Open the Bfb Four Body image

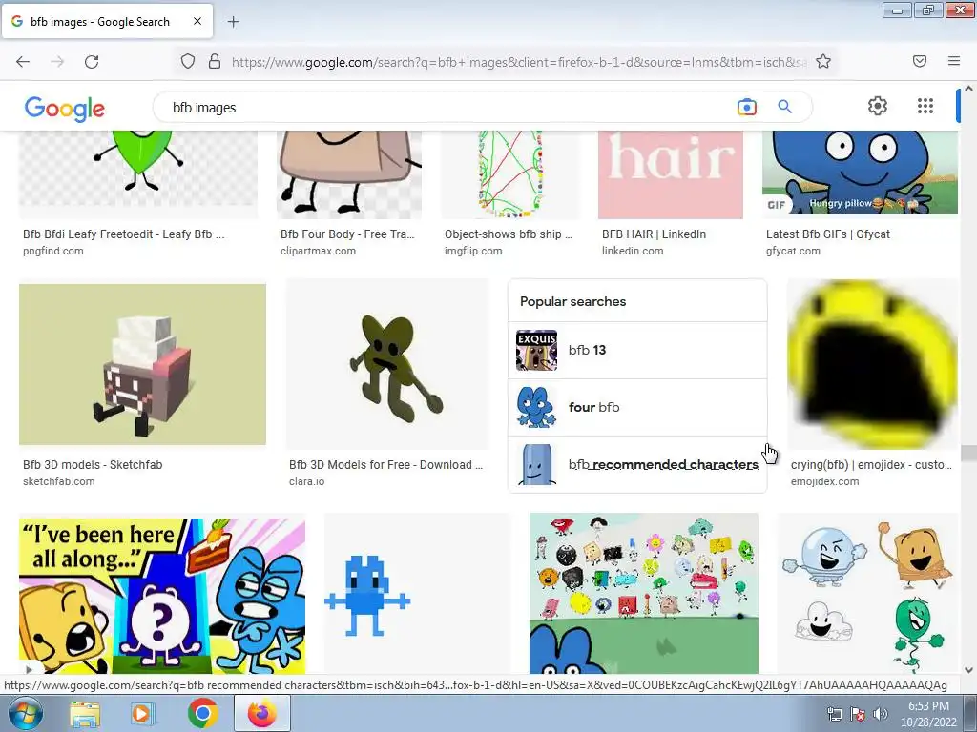[x=349, y=175]
